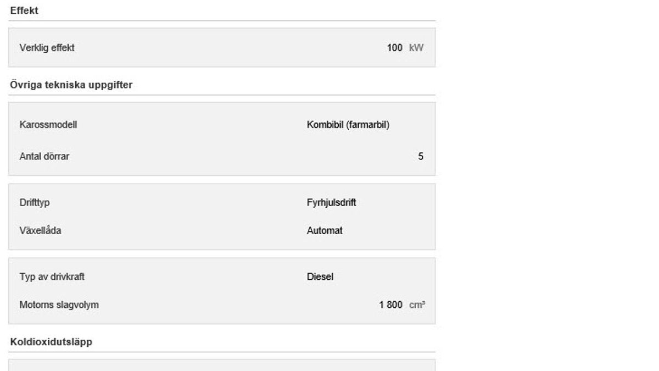Click the Fyrhjulsdrift value

tap(331, 203)
